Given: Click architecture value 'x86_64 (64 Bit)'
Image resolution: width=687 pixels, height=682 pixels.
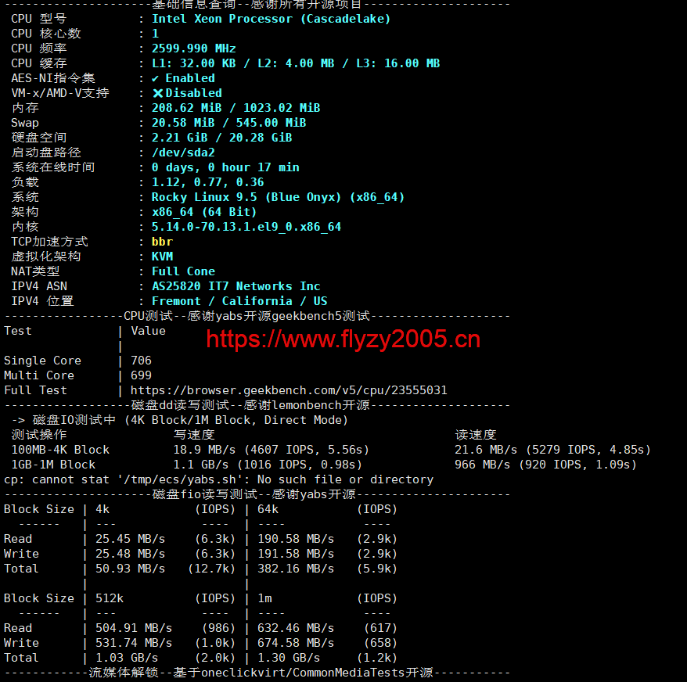Looking at the screenshot, I should click(x=204, y=212).
